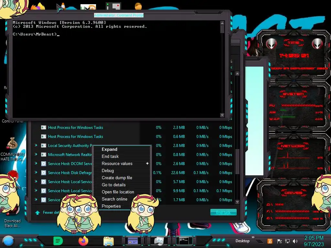Click the Administrator: Command Prompt title bar
Viewport: 331px width, 248px height.
tap(119, 15)
